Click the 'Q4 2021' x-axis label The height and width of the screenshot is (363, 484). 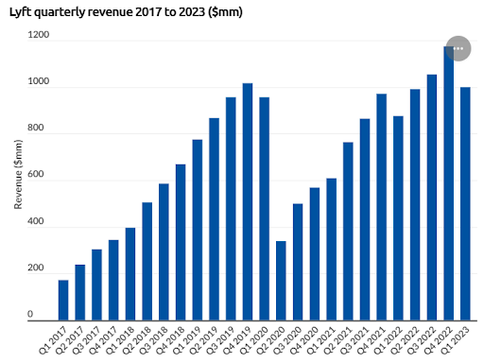click(372, 340)
